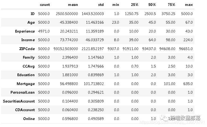The height and width of the screenshot is (127, 207).
Task: Click Income mean value 73.774200
Action: 69,40
